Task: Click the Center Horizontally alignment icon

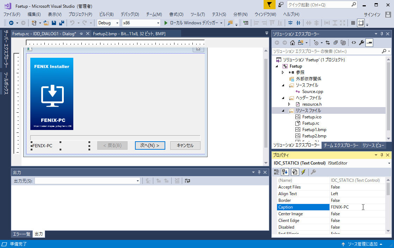Action: coord(298,23)
